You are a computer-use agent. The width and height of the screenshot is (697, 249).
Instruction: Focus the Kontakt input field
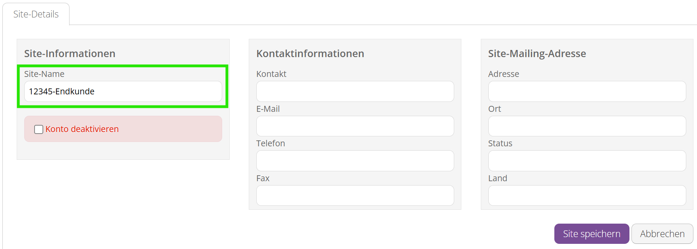click(355, 92)
